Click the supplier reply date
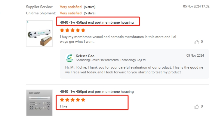Image resolution: width=212 pixels, height=124 pixels. [x=195, y=56]
